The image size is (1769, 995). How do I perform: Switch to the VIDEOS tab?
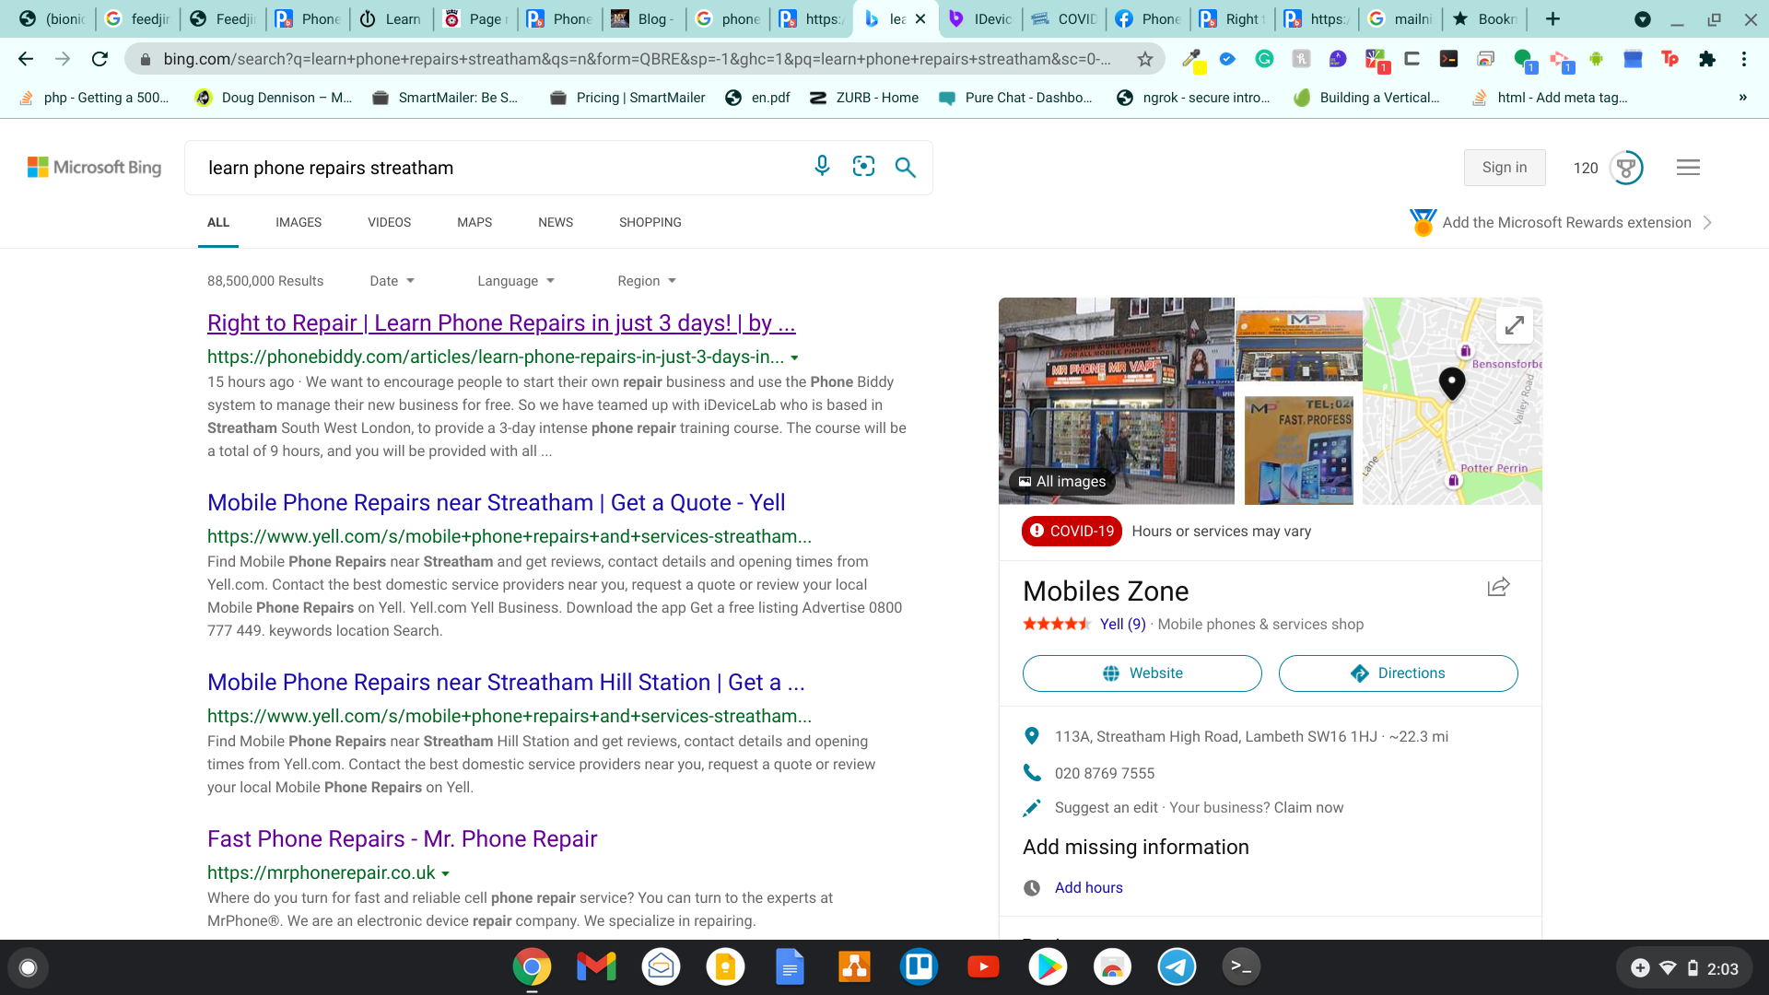click(389, 222)
